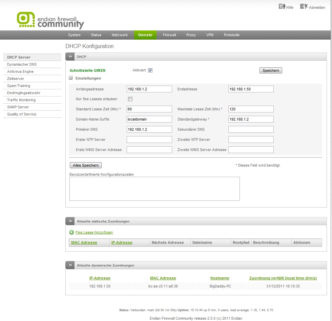Focus the Benutzerdefinierte Konfigurationszeilen text area

click(154, 189)
